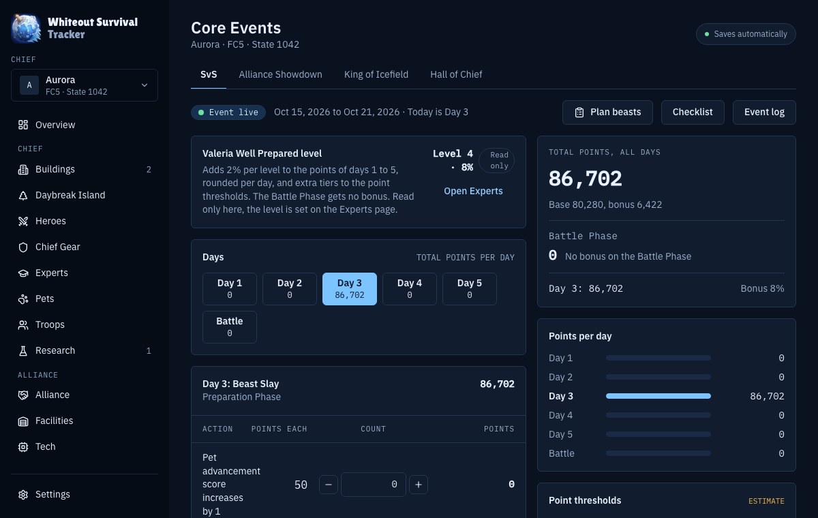Select the Battle day card

pyautogui.click(x=230, y=327)
